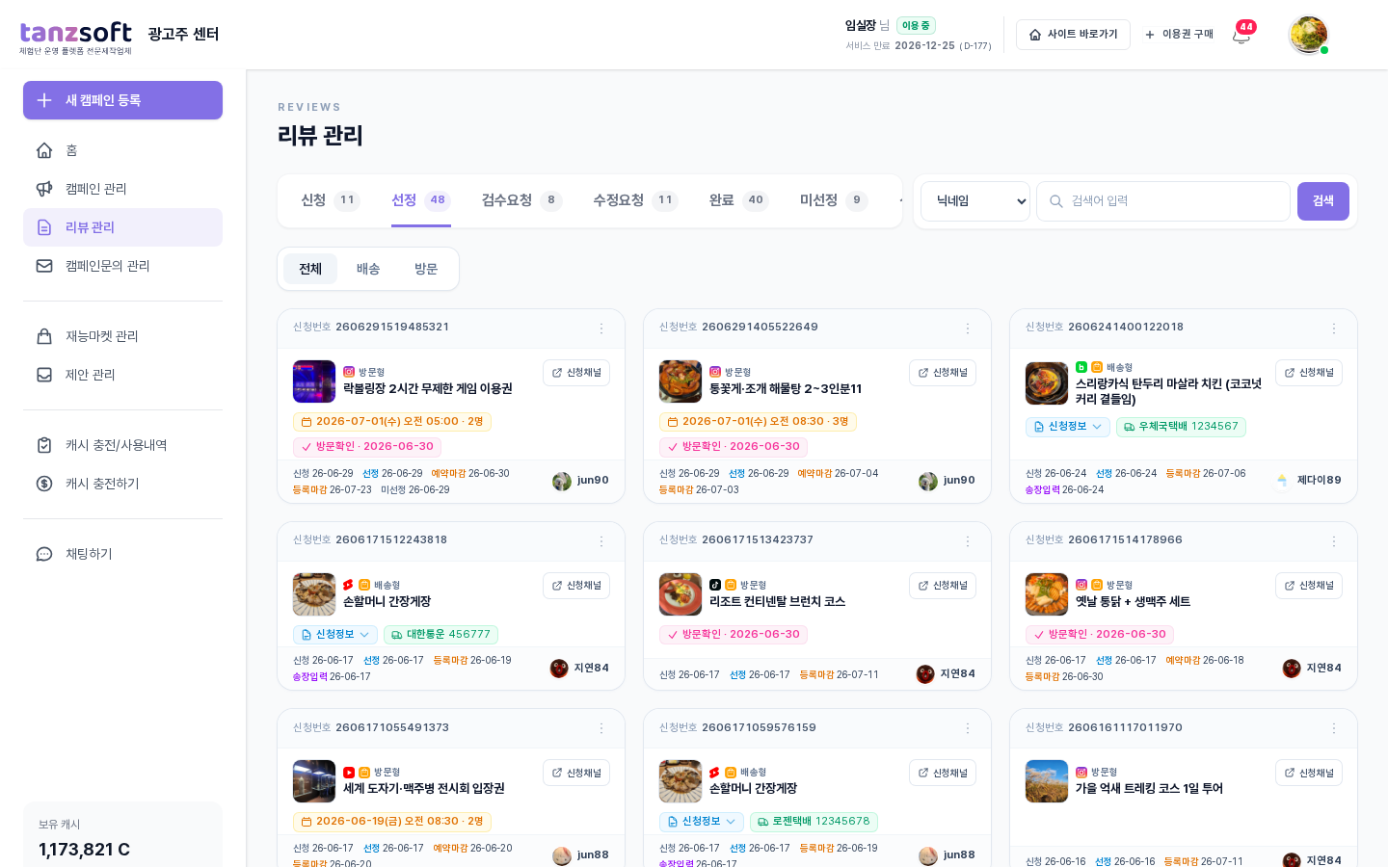This screenshot has width=1388, height=867.
Task: Open the 가을 억새 트레킹 thumbnail
Action: [1047, 781]
